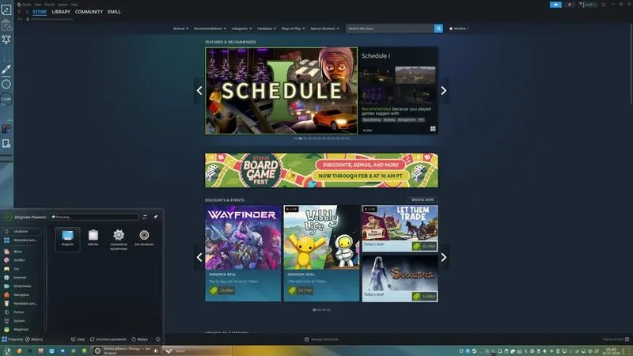Viewport: 633px width, 356px height.
Task: Show next page of Discounts & Events
Action: coord(444,257)
